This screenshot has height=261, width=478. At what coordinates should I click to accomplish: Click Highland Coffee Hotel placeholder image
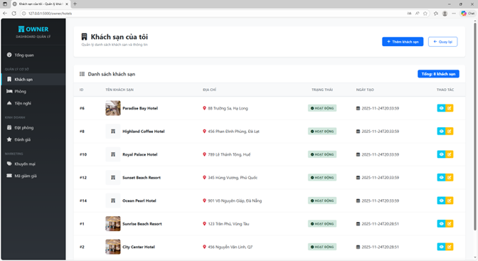tap(113, 132)
